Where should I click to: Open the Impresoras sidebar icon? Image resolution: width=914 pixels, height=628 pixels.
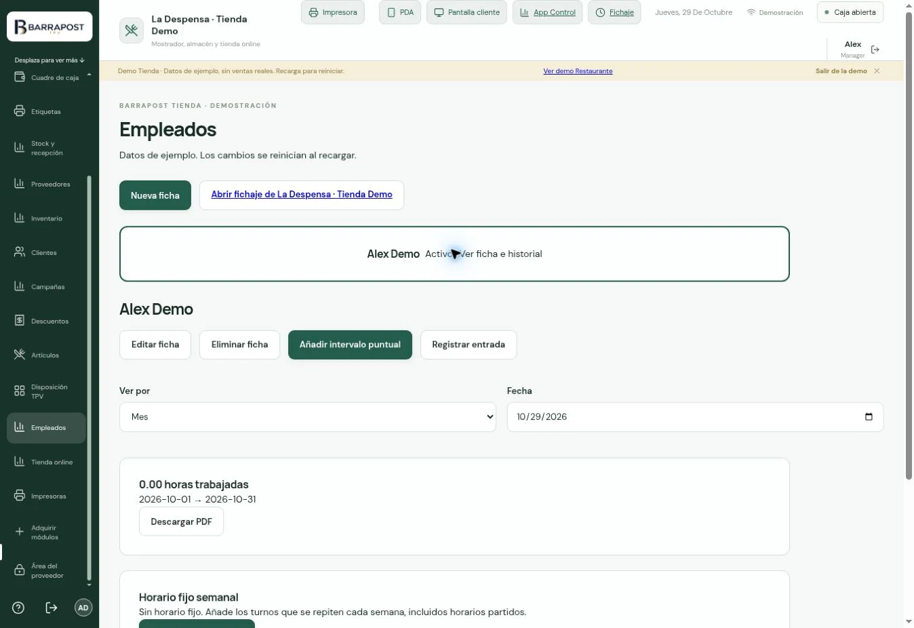tap(20, 496)
